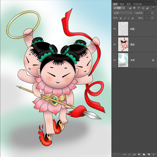
Task: Click the smart object filter icon
Action: pyautogui.click(x=147, y=8)
